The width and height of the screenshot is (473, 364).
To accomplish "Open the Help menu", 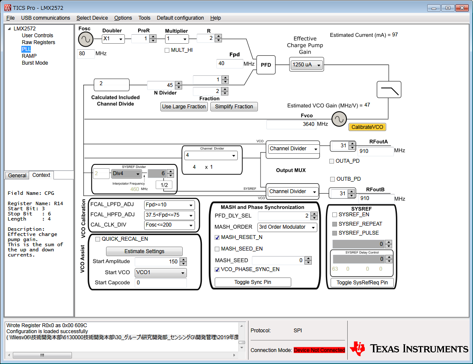I will [x=216, y=18].
